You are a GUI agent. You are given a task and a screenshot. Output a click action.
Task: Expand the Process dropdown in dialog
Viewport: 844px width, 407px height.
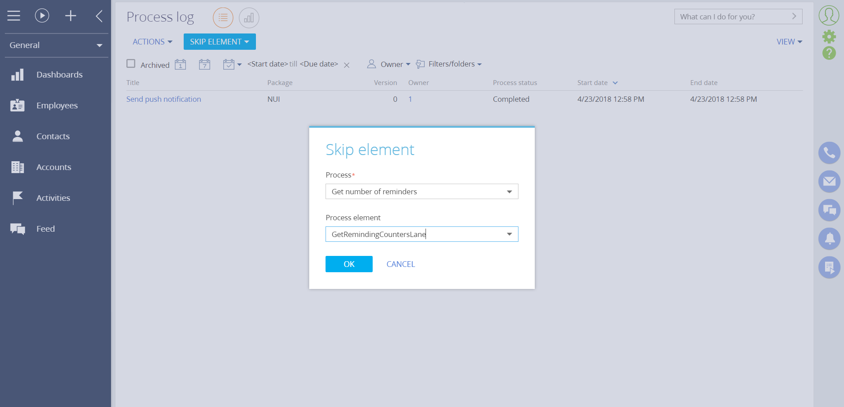[x=509, y=192]
